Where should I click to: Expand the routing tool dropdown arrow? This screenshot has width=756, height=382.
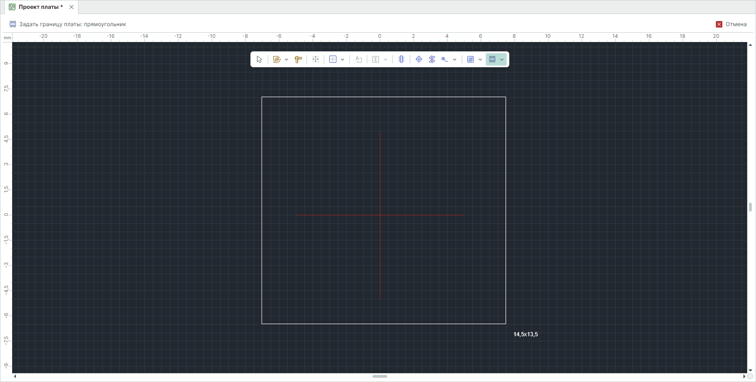(286, 60)
